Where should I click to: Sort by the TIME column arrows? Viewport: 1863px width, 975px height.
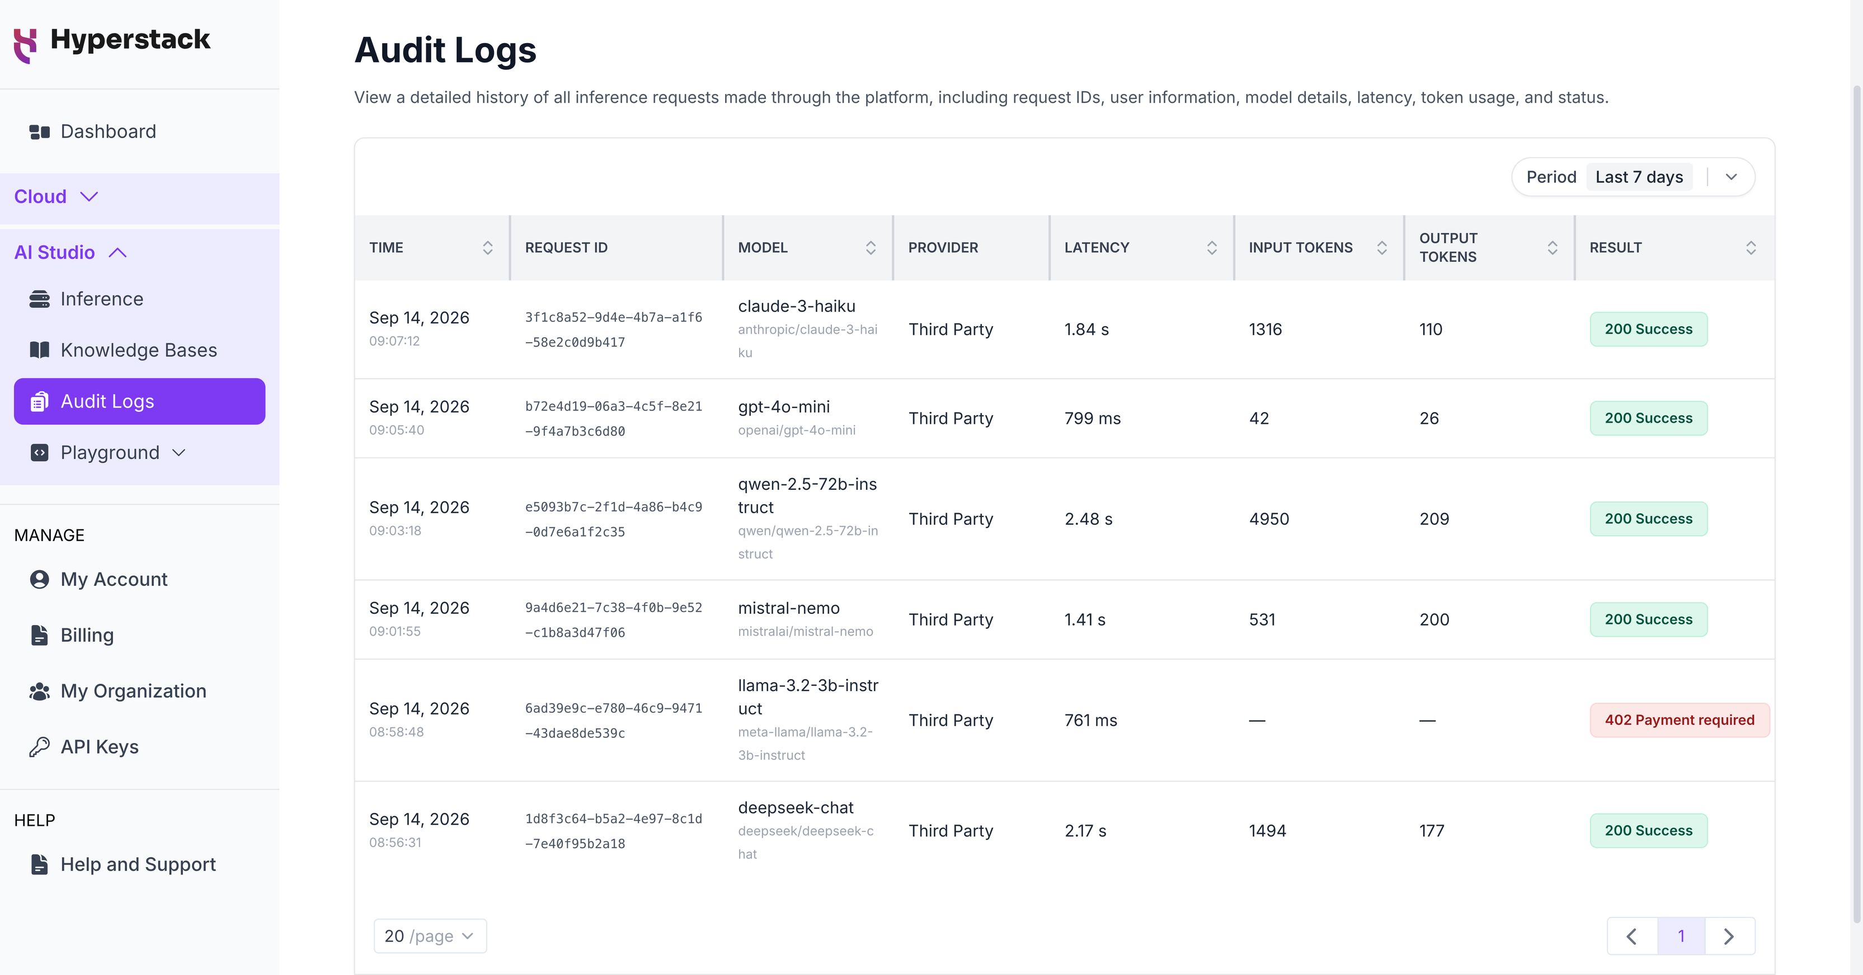pos(488,248)
